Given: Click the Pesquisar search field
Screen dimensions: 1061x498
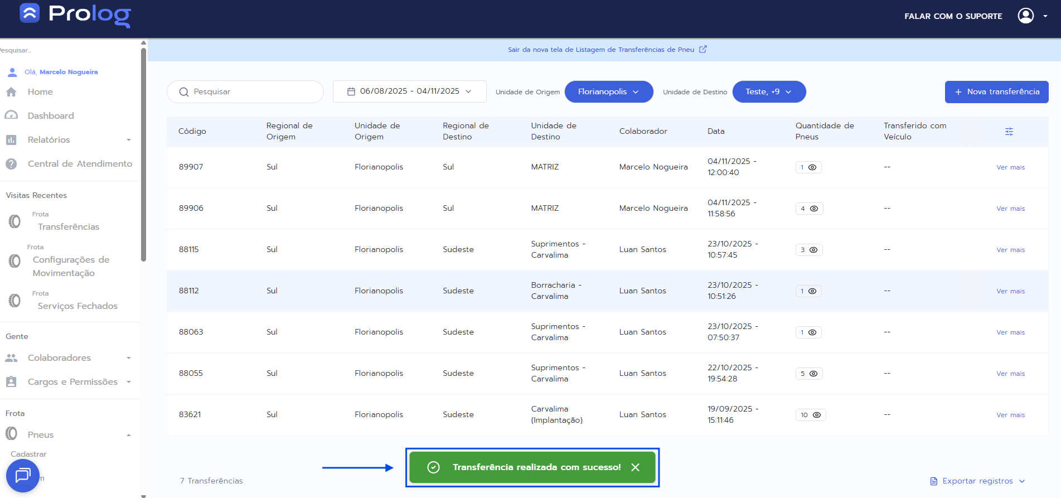Looking at the screenshot, I should (x=245, y=92).
